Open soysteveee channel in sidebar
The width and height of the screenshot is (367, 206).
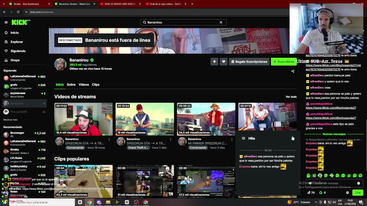point(24,95)
